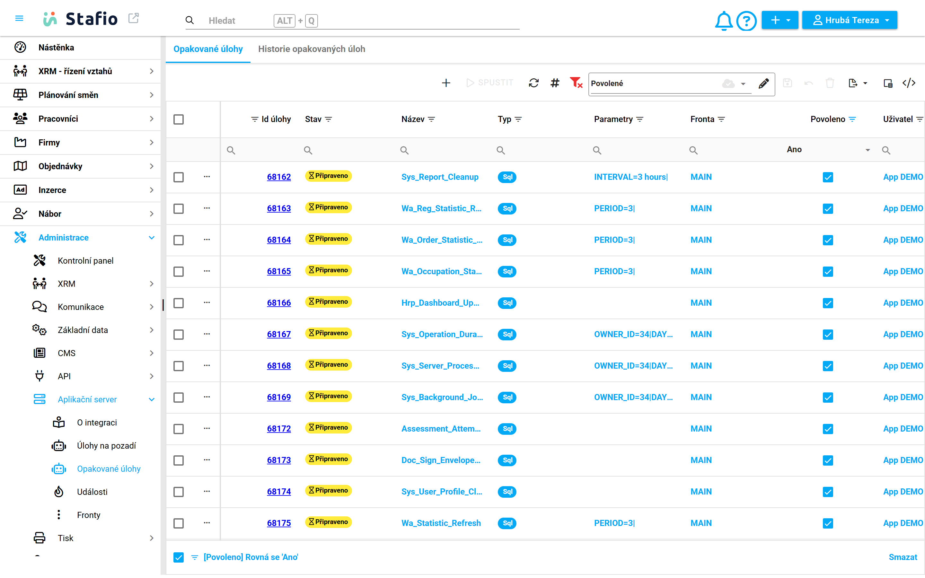Viewport: 925px width, 578px height.
Task: Select the Opakované úlohy tab
Action: [208, 49]
